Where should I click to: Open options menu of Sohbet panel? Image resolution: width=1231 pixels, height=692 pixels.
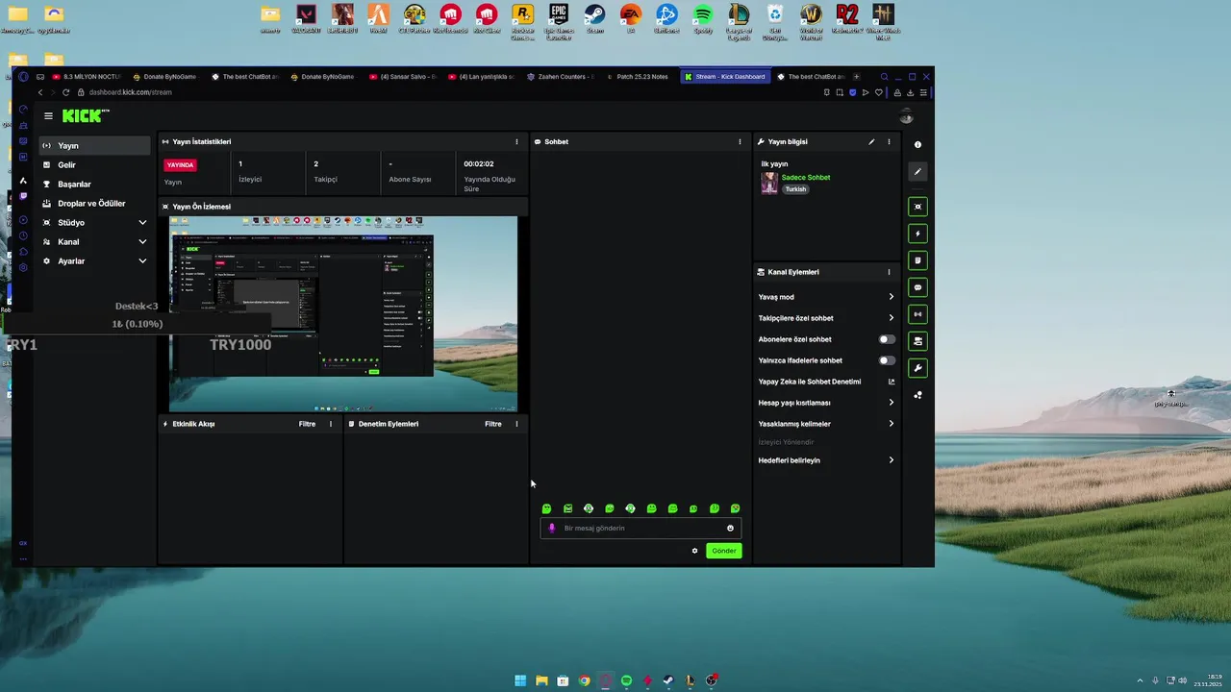(x=740, y=141)
